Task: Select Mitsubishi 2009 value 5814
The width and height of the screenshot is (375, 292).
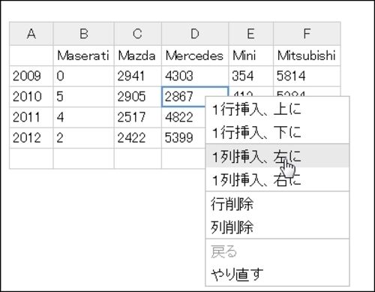Action: 307,76
